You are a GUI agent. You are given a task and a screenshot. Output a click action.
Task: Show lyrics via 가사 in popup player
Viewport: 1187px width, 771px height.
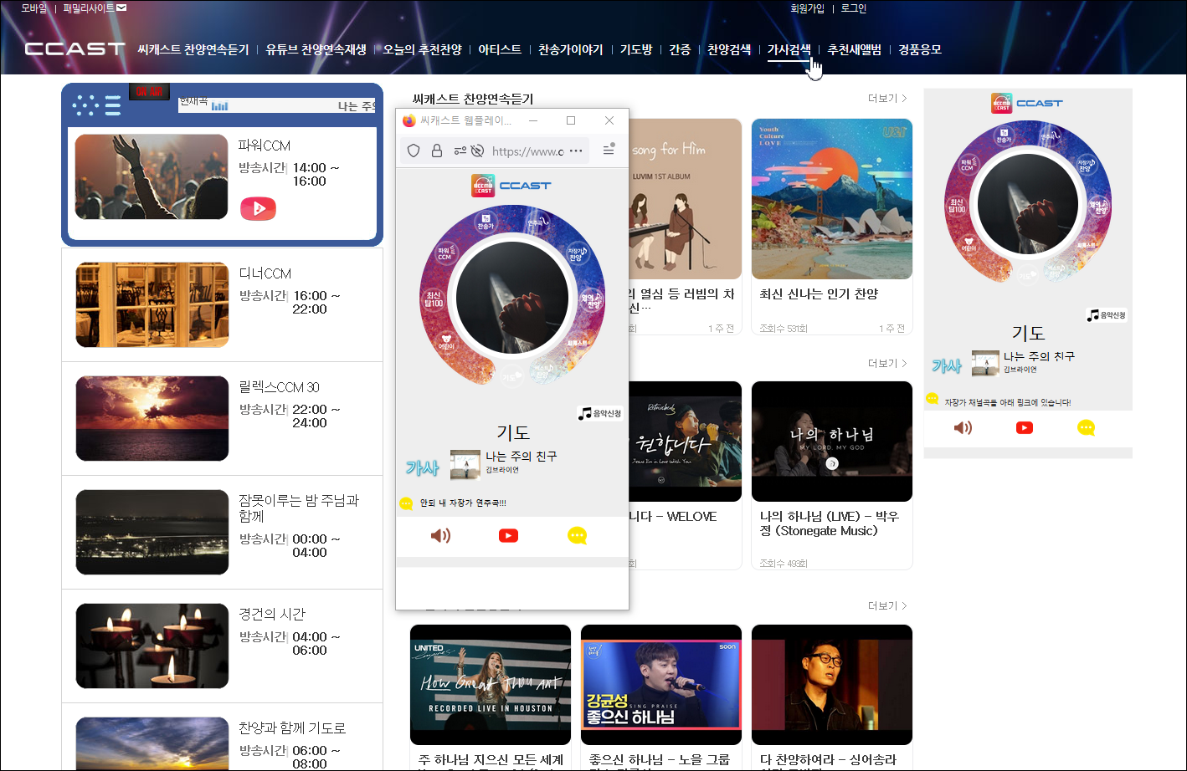(423, 468)
